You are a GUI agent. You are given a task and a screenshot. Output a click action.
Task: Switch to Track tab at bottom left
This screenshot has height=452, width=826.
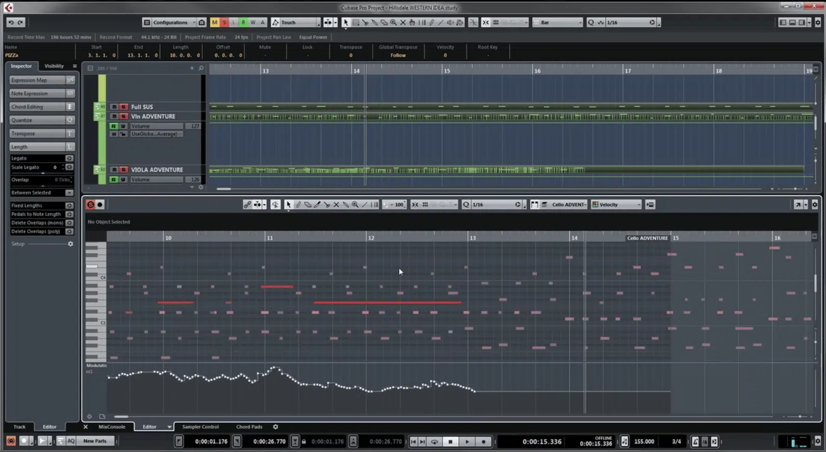click(19, 427)
